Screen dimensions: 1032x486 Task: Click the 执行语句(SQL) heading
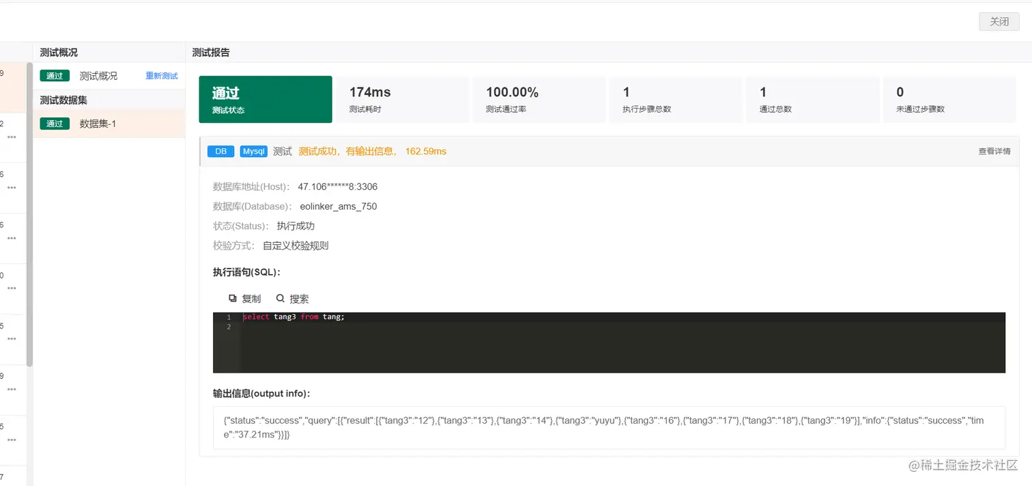click(247, 272)
